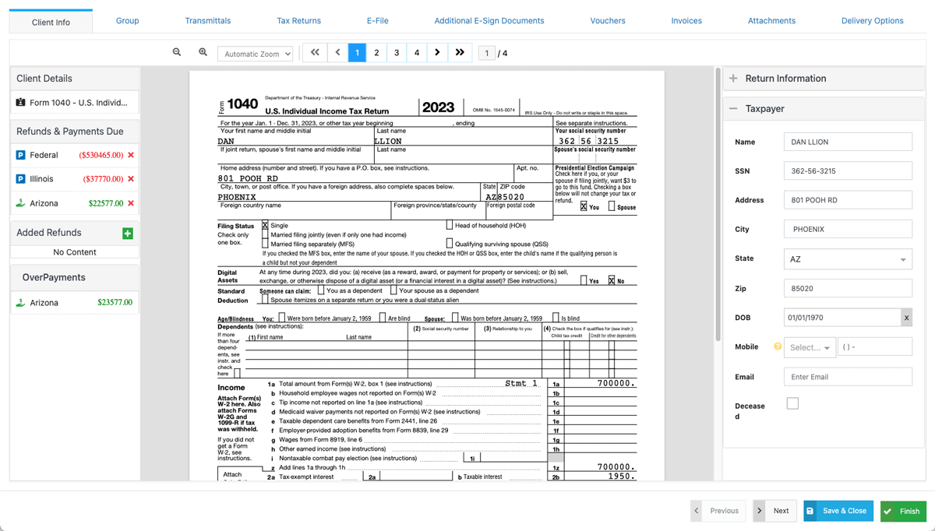The height and width of the screenshot is (531, 935).
Task: Click the Save & Close button
Action: click(x=838, y=511)
